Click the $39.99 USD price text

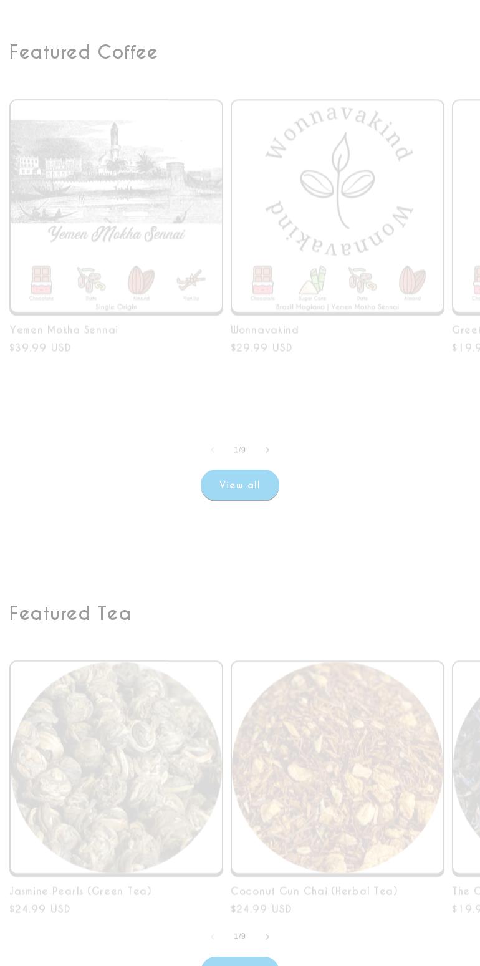[x=41, y=348]
